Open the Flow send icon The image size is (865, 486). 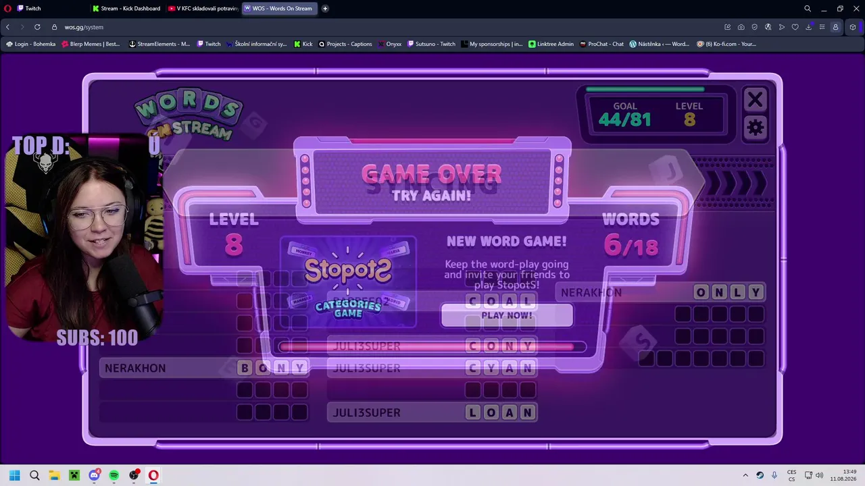pyautogui.click(x=781, y=27)
